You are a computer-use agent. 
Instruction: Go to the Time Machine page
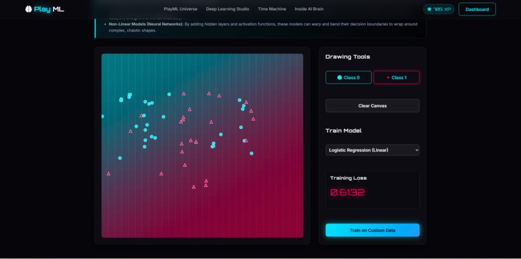pyautogui.click(x=271, y=9)
